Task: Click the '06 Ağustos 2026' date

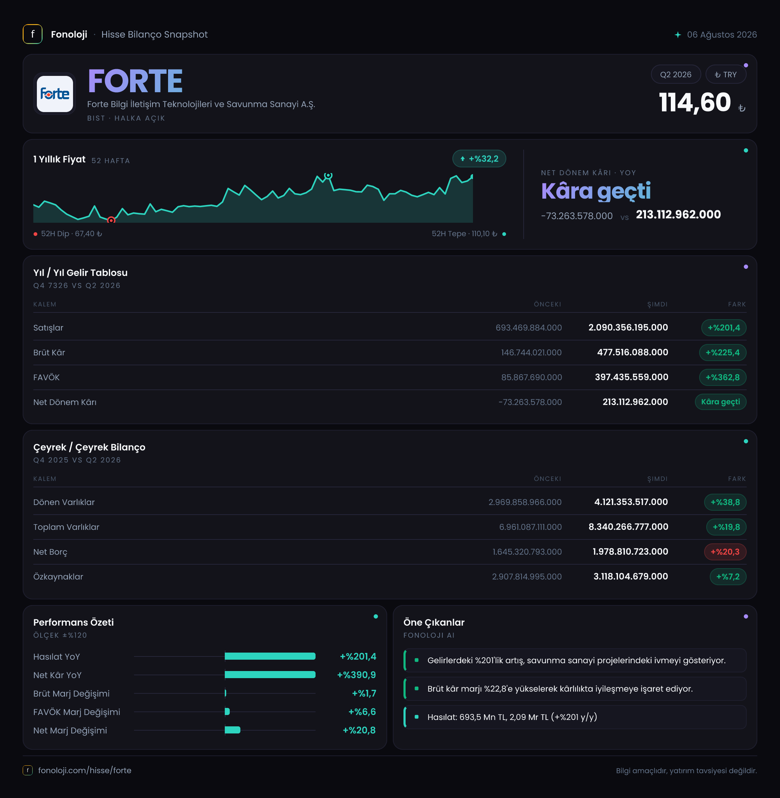Action: [722, 35]
